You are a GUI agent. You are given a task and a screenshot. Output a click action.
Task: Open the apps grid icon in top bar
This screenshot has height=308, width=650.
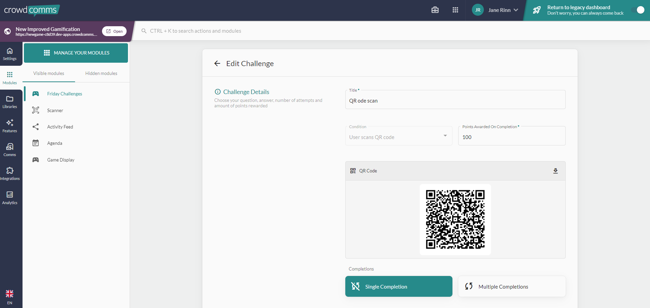[455, 10]
